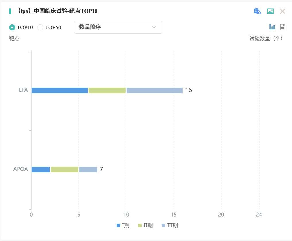Switch to bar chart view
Screen dimensions: 292x241
(x=272, y=27)
